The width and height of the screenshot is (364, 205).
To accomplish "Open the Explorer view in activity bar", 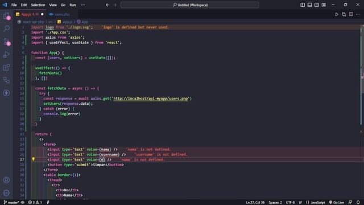I will pyautogui.click(x=6, y=16).
